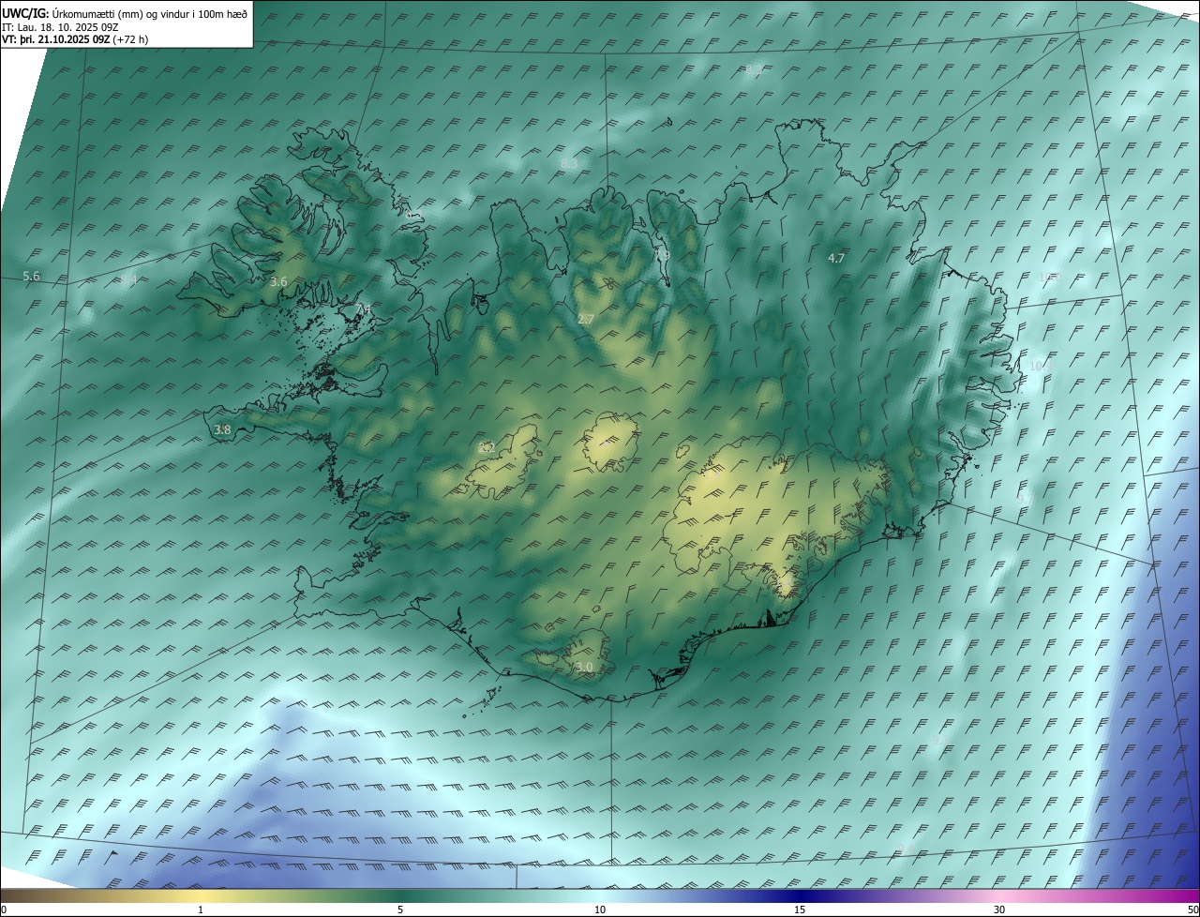Screen dimensions: 1200x917
Task: Click the '50' tick on the color scale
Action: (1192, 909)
